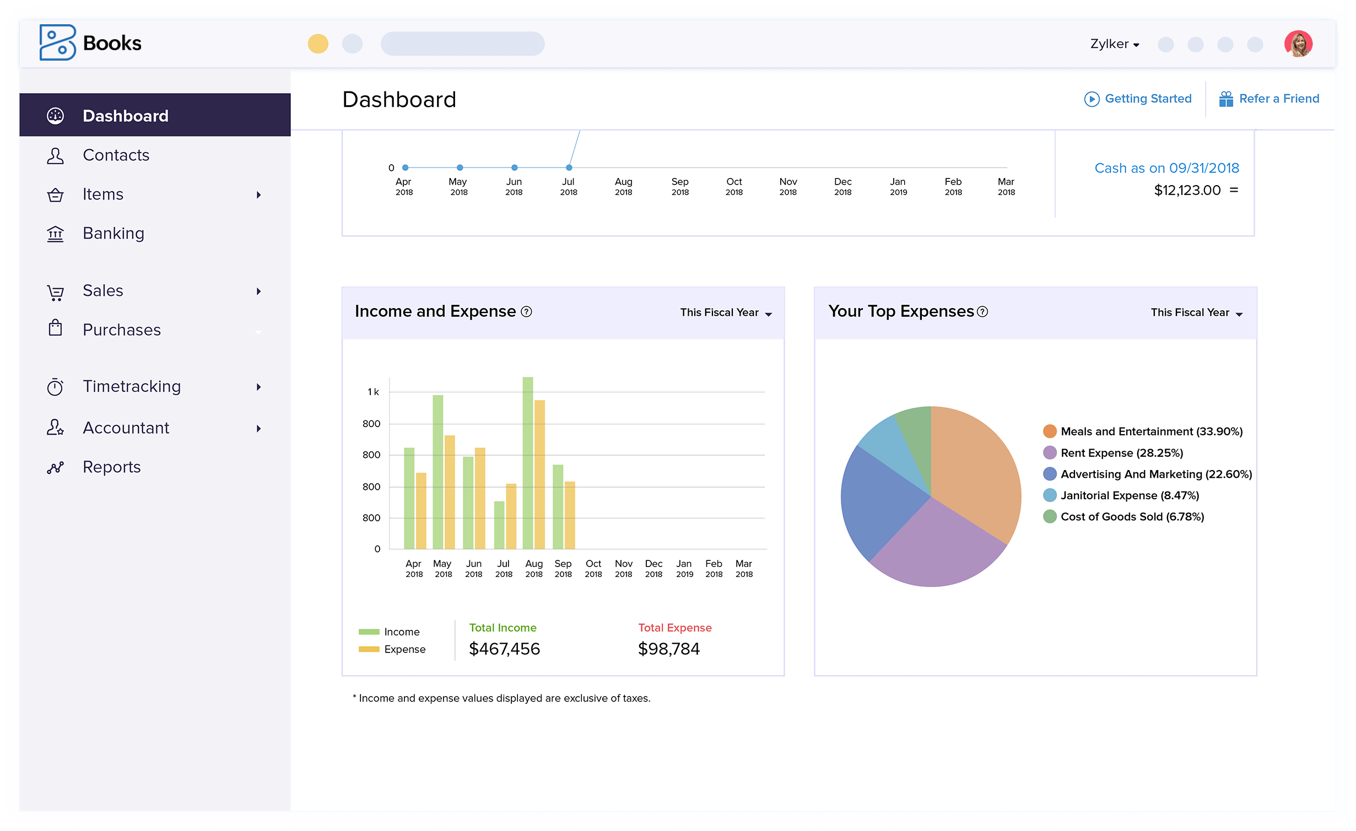Open the Refer a Friend link
The image size is (1356, 831).
(x=1279, y=98)
